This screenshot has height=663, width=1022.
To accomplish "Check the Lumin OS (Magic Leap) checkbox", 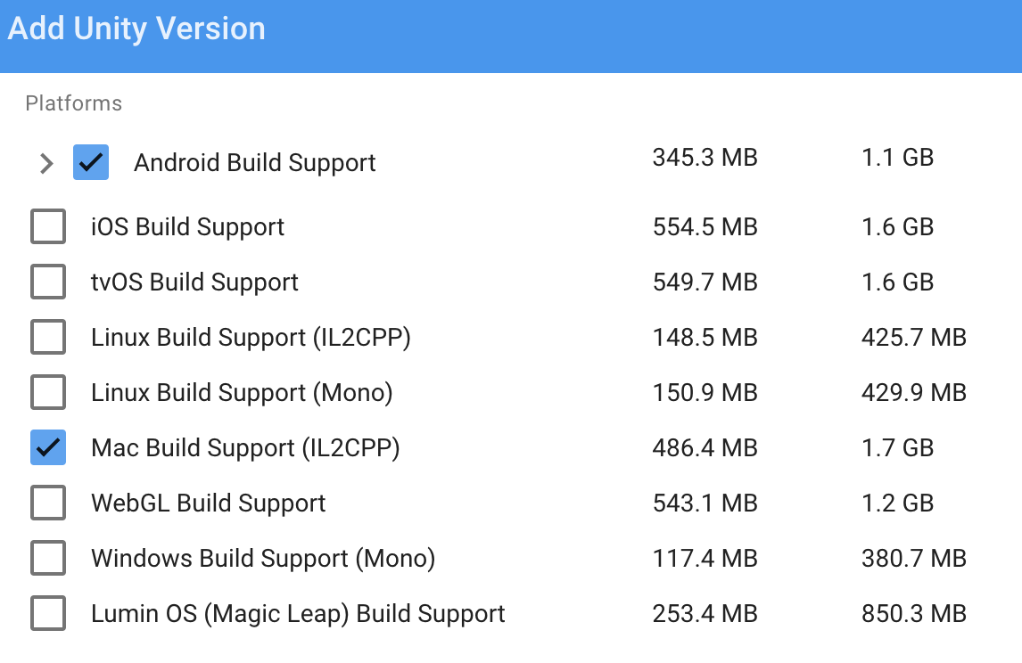I will (x=48, y=614).
